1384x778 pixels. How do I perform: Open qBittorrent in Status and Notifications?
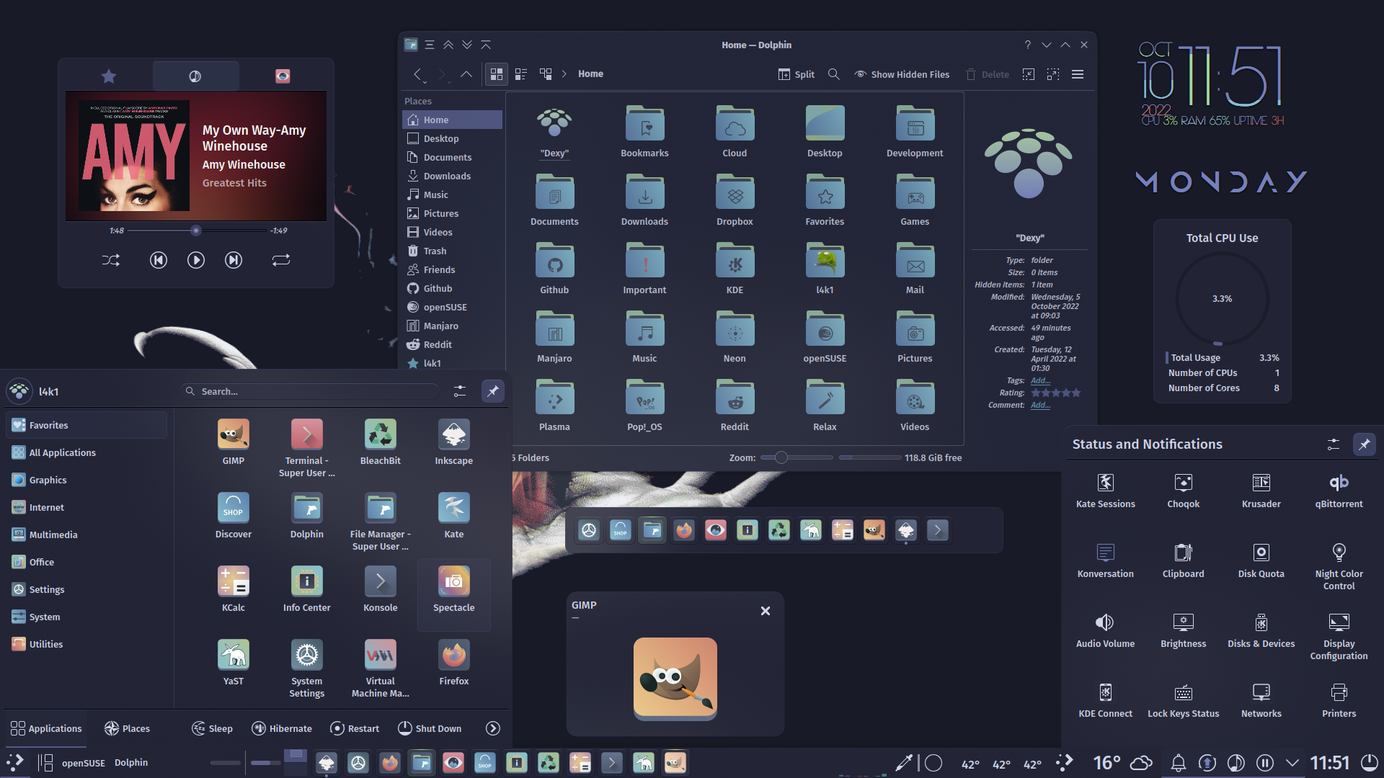[1339, 491]
